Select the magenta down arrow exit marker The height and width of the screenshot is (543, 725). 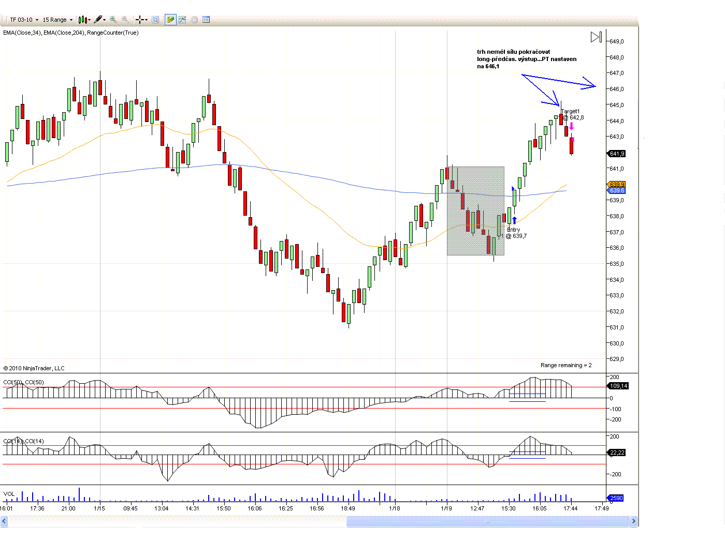tap(571, 126)
